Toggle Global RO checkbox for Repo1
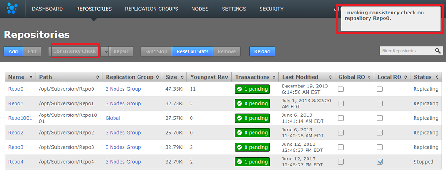 [341, 104]
